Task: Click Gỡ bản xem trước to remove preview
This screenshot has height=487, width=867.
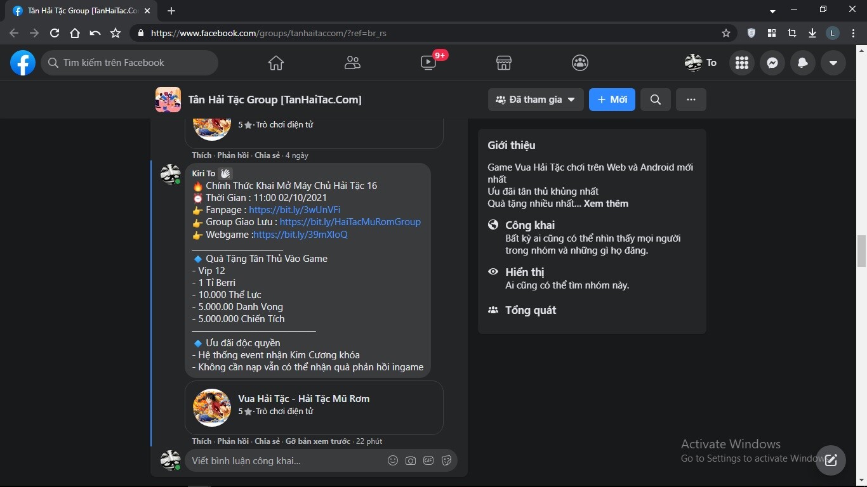Action: (x=317, y=441)
